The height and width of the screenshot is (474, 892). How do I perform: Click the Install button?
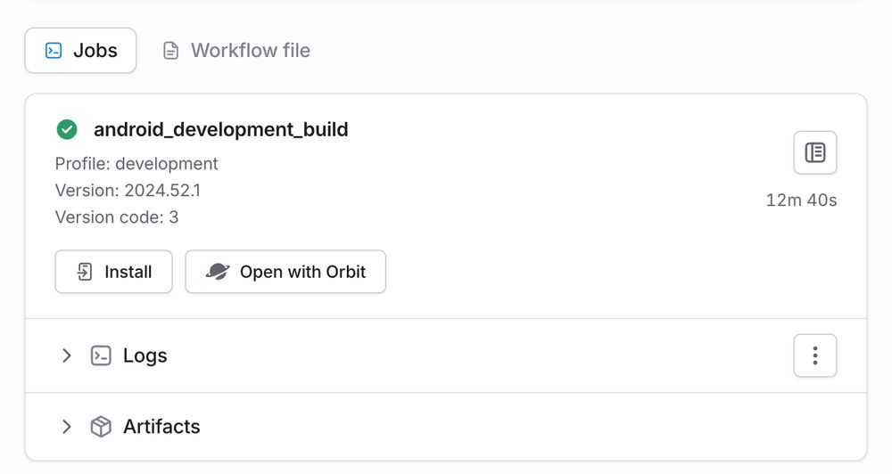114,272
